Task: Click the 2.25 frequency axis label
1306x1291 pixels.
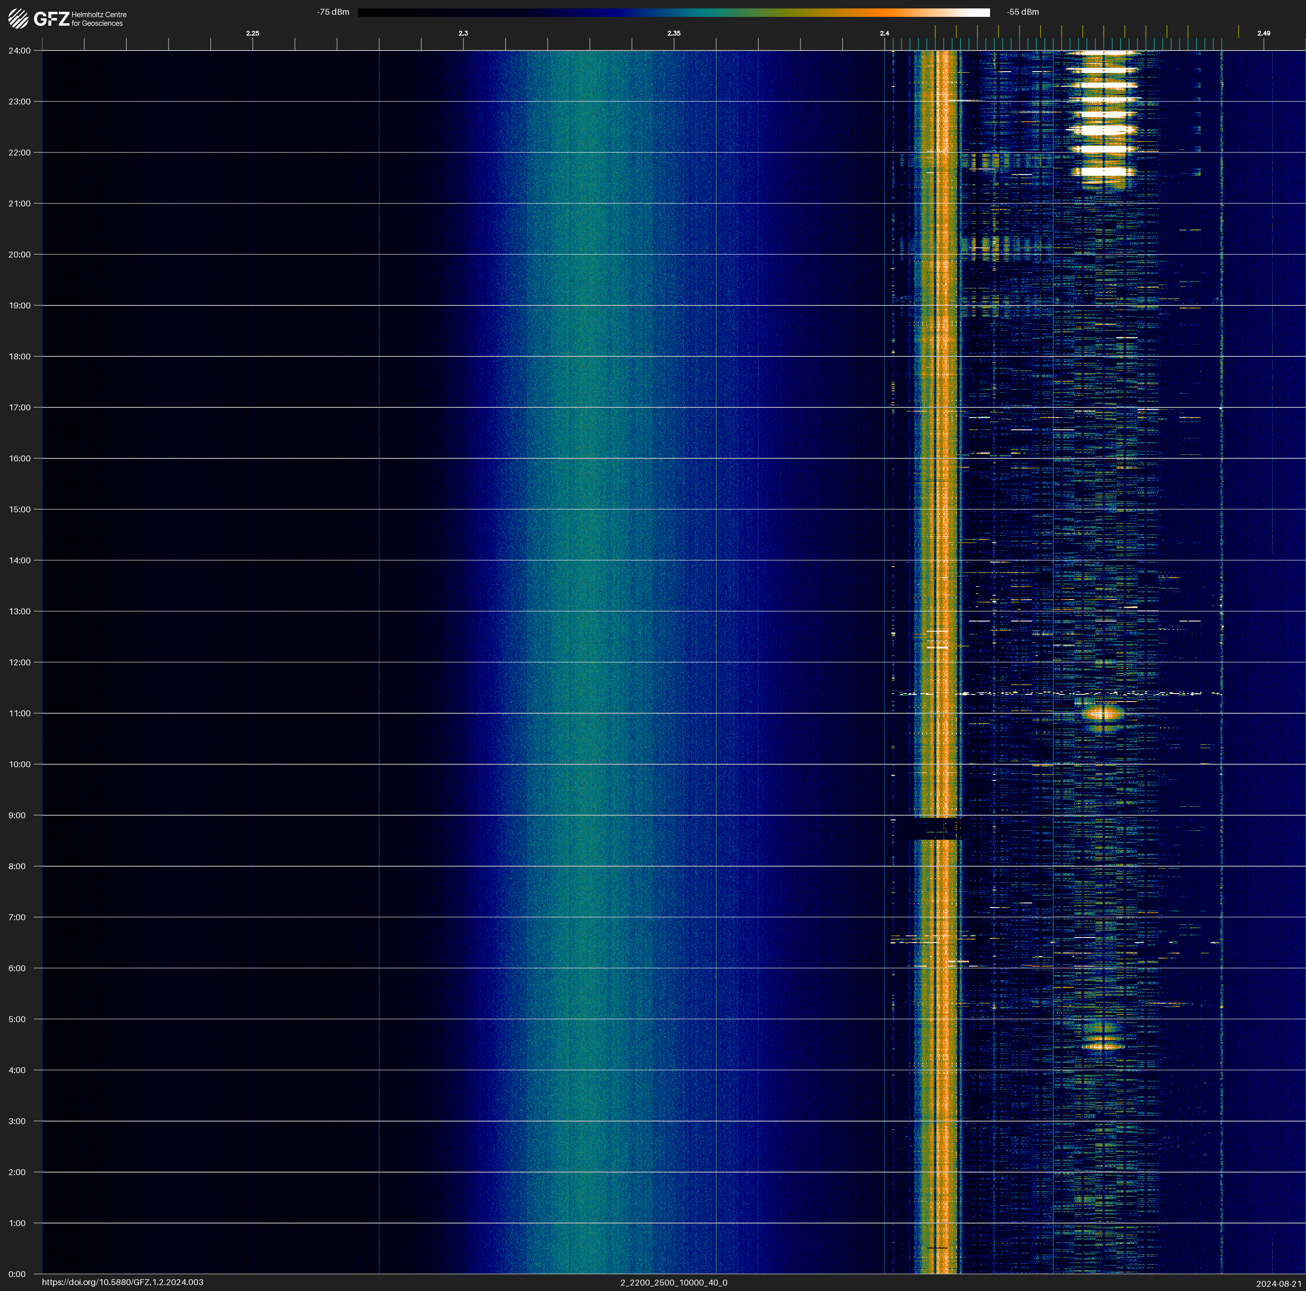Action: tap(252, 33)
